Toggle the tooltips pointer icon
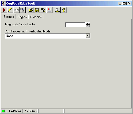 click(58, 10)
